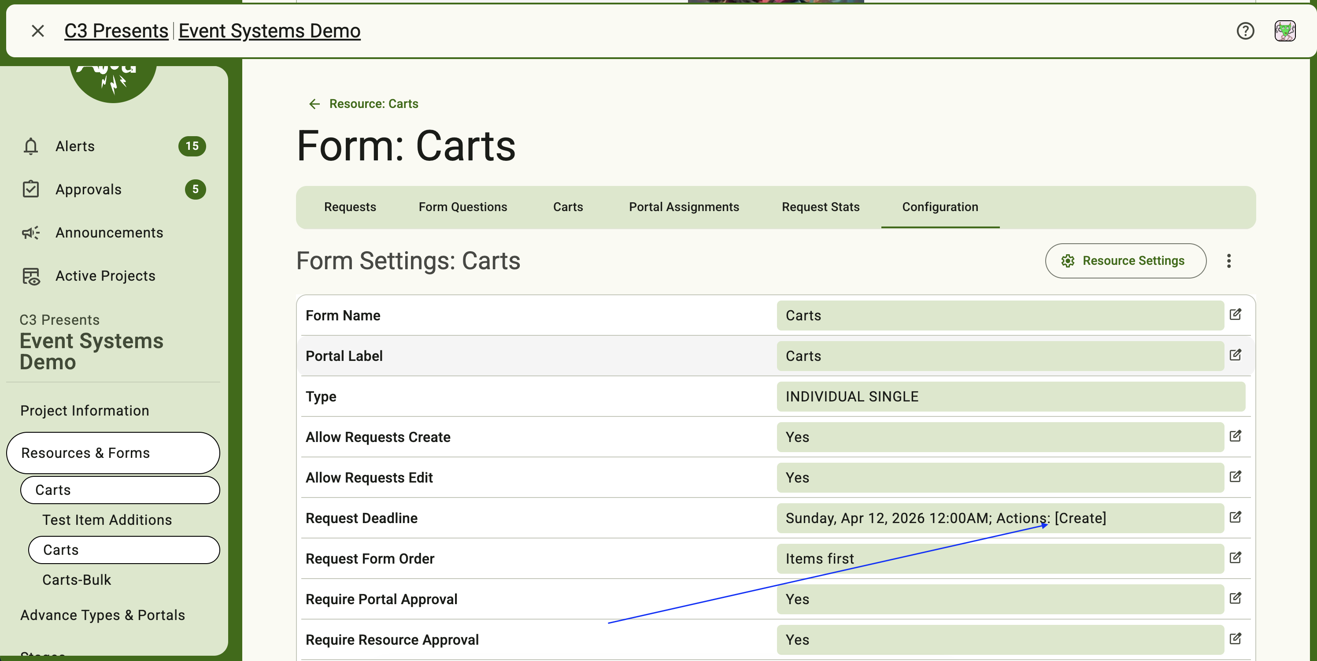
Task: Click the Items first value
Action: [x=1000, y=559]
